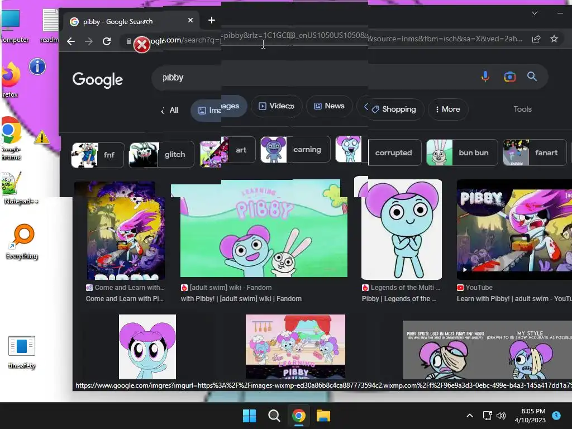Filter images by the fnf chip
The width and height of the screenshot is (572, 429).
[x=98, y=155]
